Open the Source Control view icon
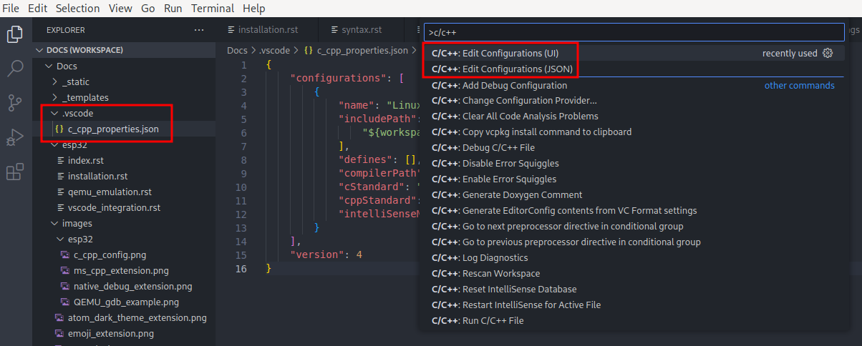This screenshot has height=346, width=862. point(14,102)
